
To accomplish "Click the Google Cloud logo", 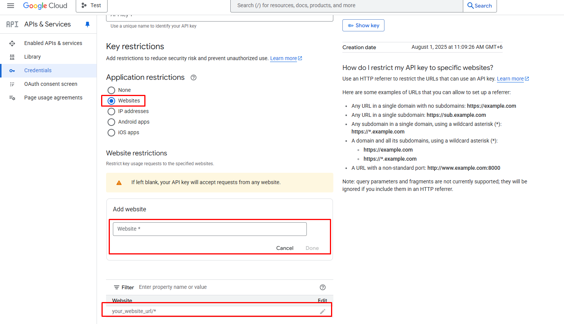I will coord(45,6).
